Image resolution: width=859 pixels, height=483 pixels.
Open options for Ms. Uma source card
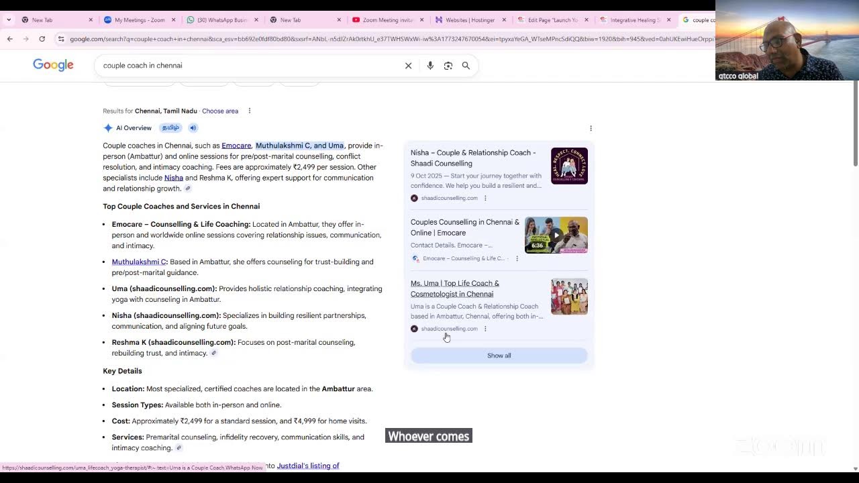point(485,329)
